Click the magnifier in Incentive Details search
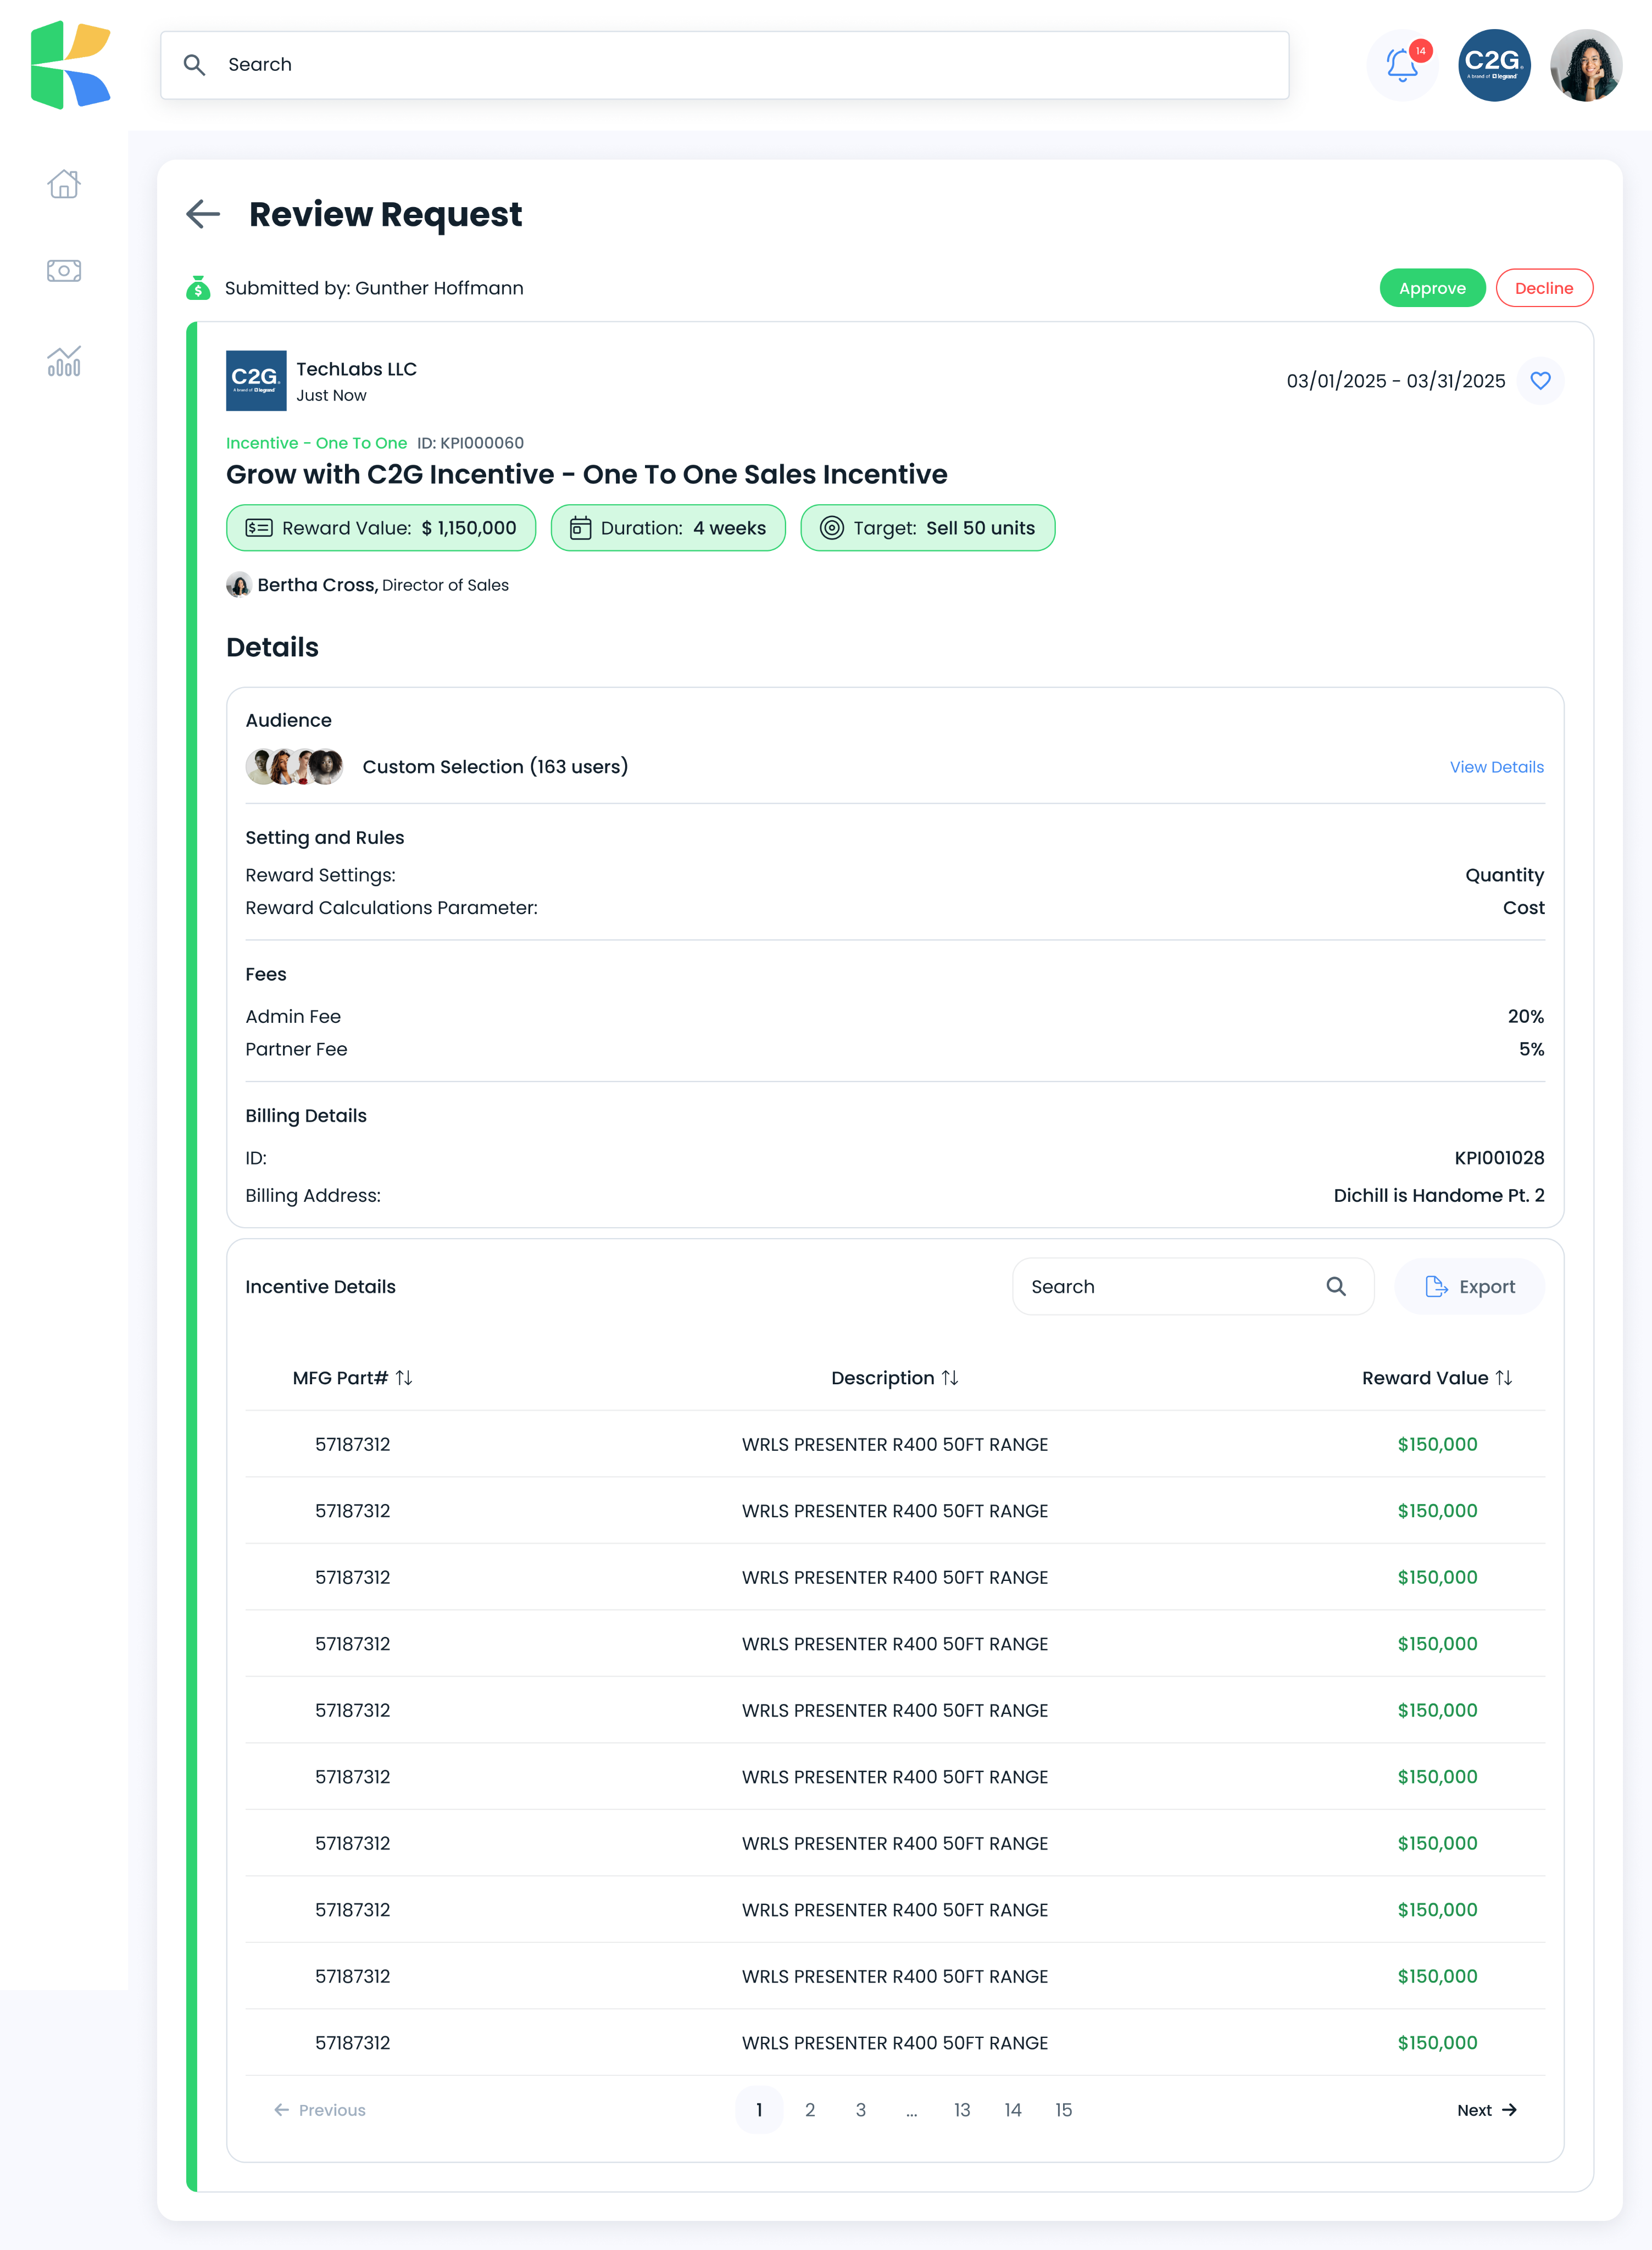Screen dimensions: 1652x2250 [x=1336, y=1287]
